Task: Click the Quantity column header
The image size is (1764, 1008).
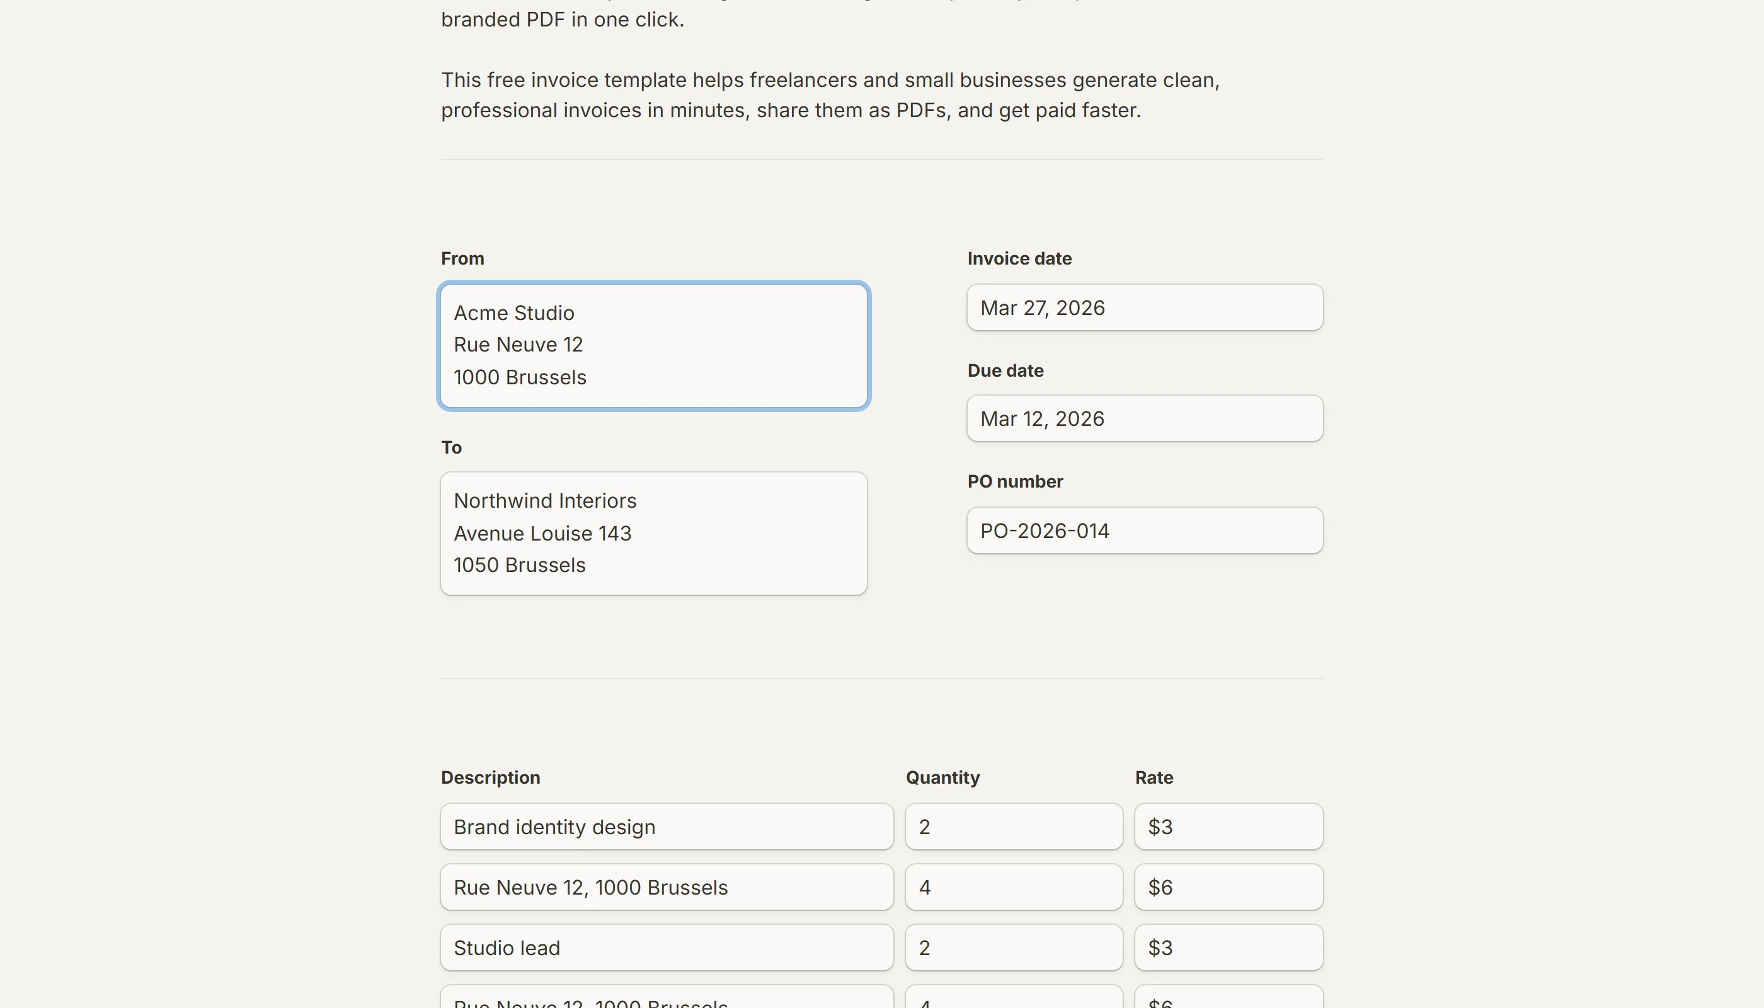Action: click(x=943, y=777)
